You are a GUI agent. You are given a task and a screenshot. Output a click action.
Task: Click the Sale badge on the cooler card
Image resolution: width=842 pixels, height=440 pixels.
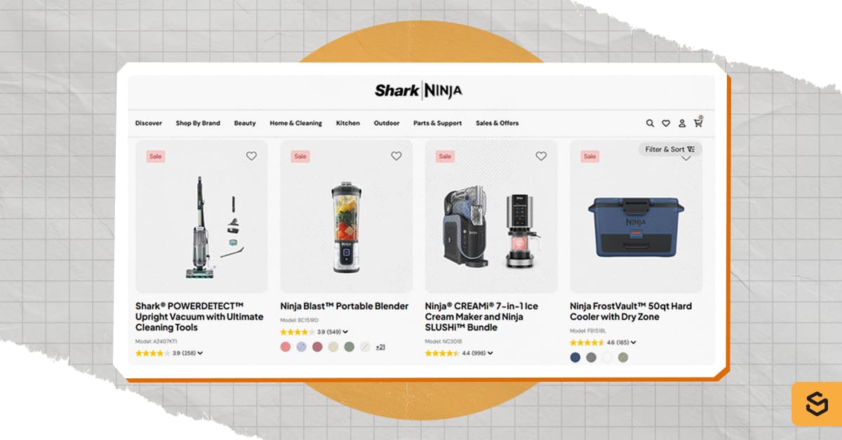590,156
